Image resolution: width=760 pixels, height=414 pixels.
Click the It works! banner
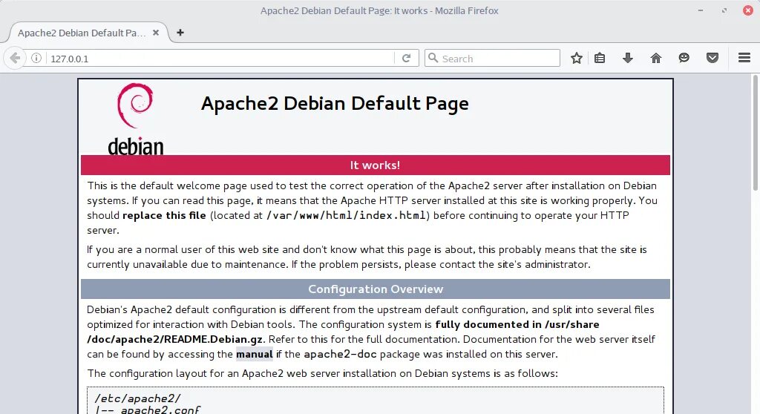375,165
